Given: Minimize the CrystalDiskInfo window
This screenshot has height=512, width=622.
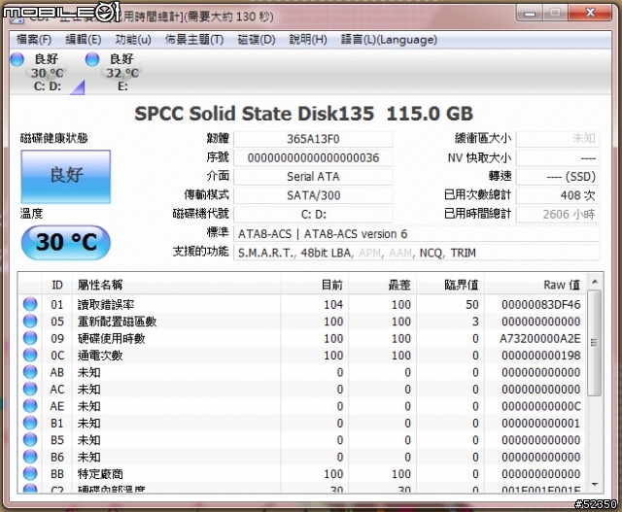Looking at the screenshot, I should coord(530,13).
